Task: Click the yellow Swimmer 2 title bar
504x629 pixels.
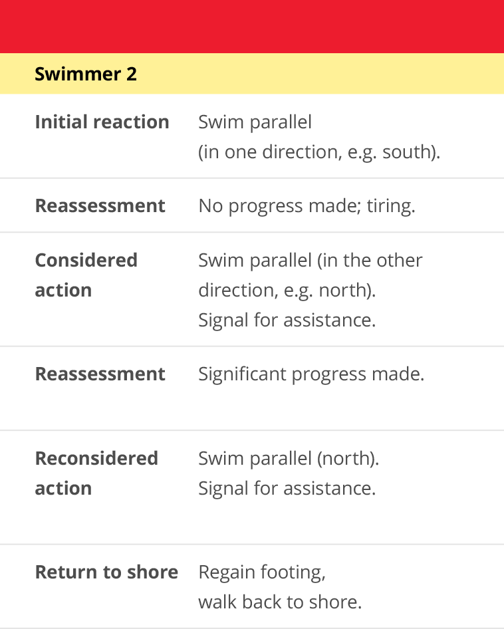Action: pyautogui.click(x=252, y=74)
